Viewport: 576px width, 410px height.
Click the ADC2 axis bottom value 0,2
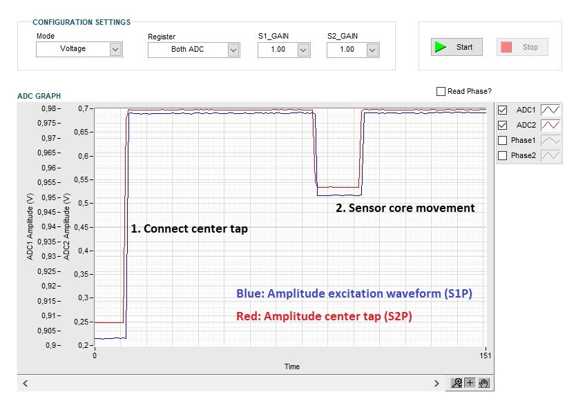[x=83, y=345]
